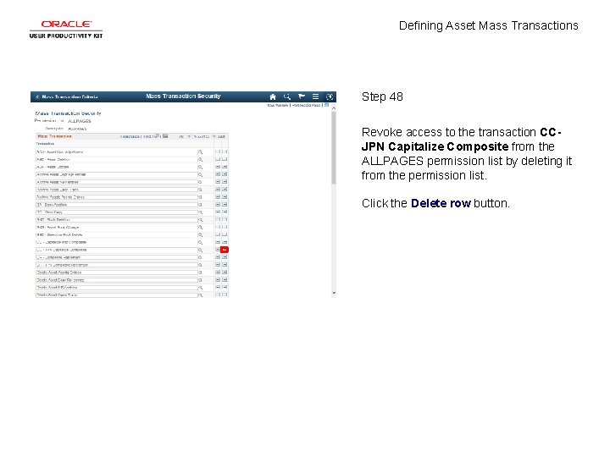The image size is (610, 457).
Task: Open the New Window link
Action: (278, 105)
